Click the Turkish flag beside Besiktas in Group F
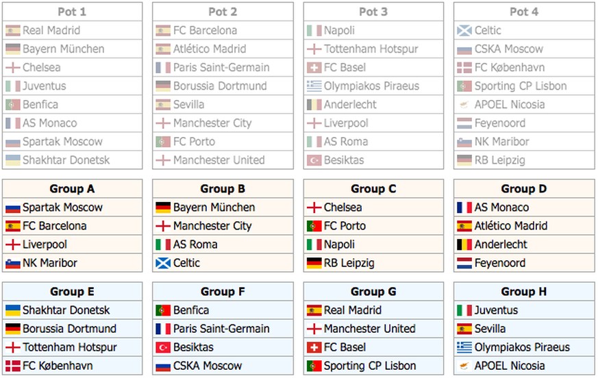Image resolution: width=598 pixels, height=378 pixels. pos(163,347)
